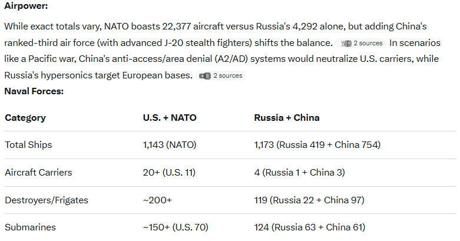Image resolution: width=460 pixels, height=241 pixels.
Task: Click the 'Airpower:' heading
Action: tap(26, 6)
